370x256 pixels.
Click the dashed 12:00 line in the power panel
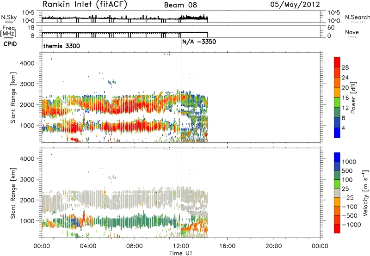pos(181,97)
